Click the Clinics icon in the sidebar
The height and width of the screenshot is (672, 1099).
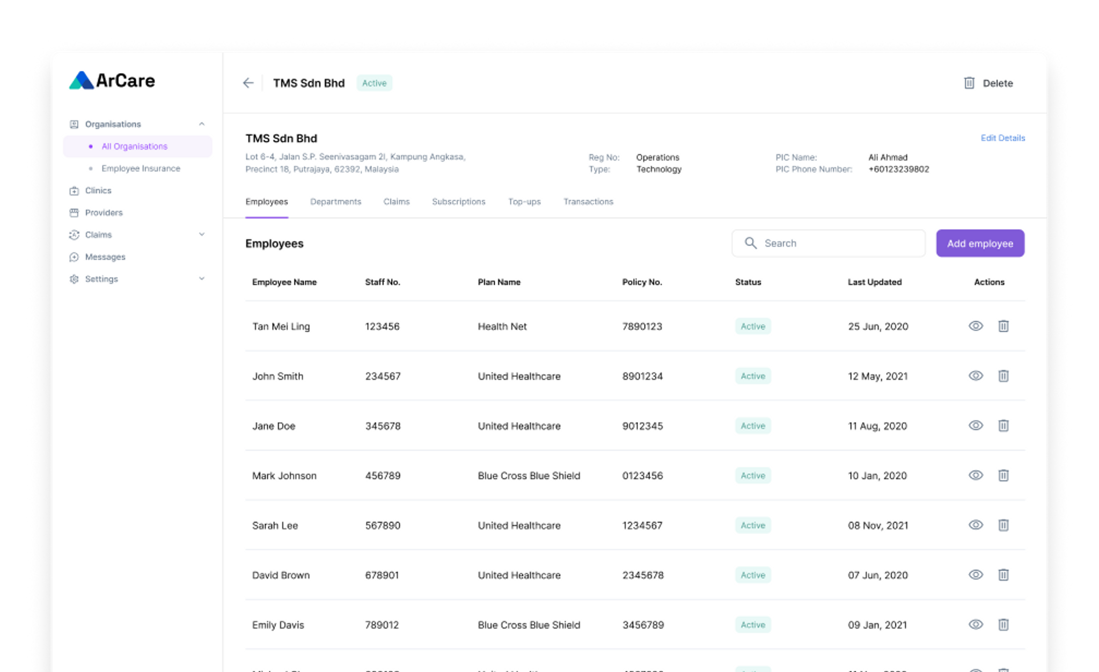pyautogui.click(x=74, y=191)
